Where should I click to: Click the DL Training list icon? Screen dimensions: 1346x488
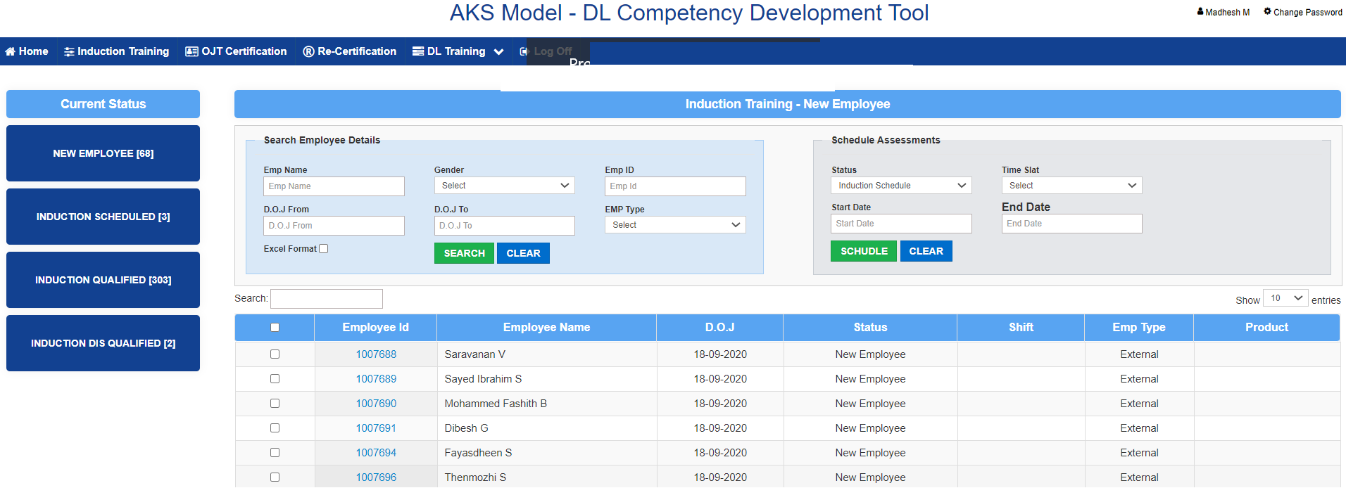(x=418, y=51)
